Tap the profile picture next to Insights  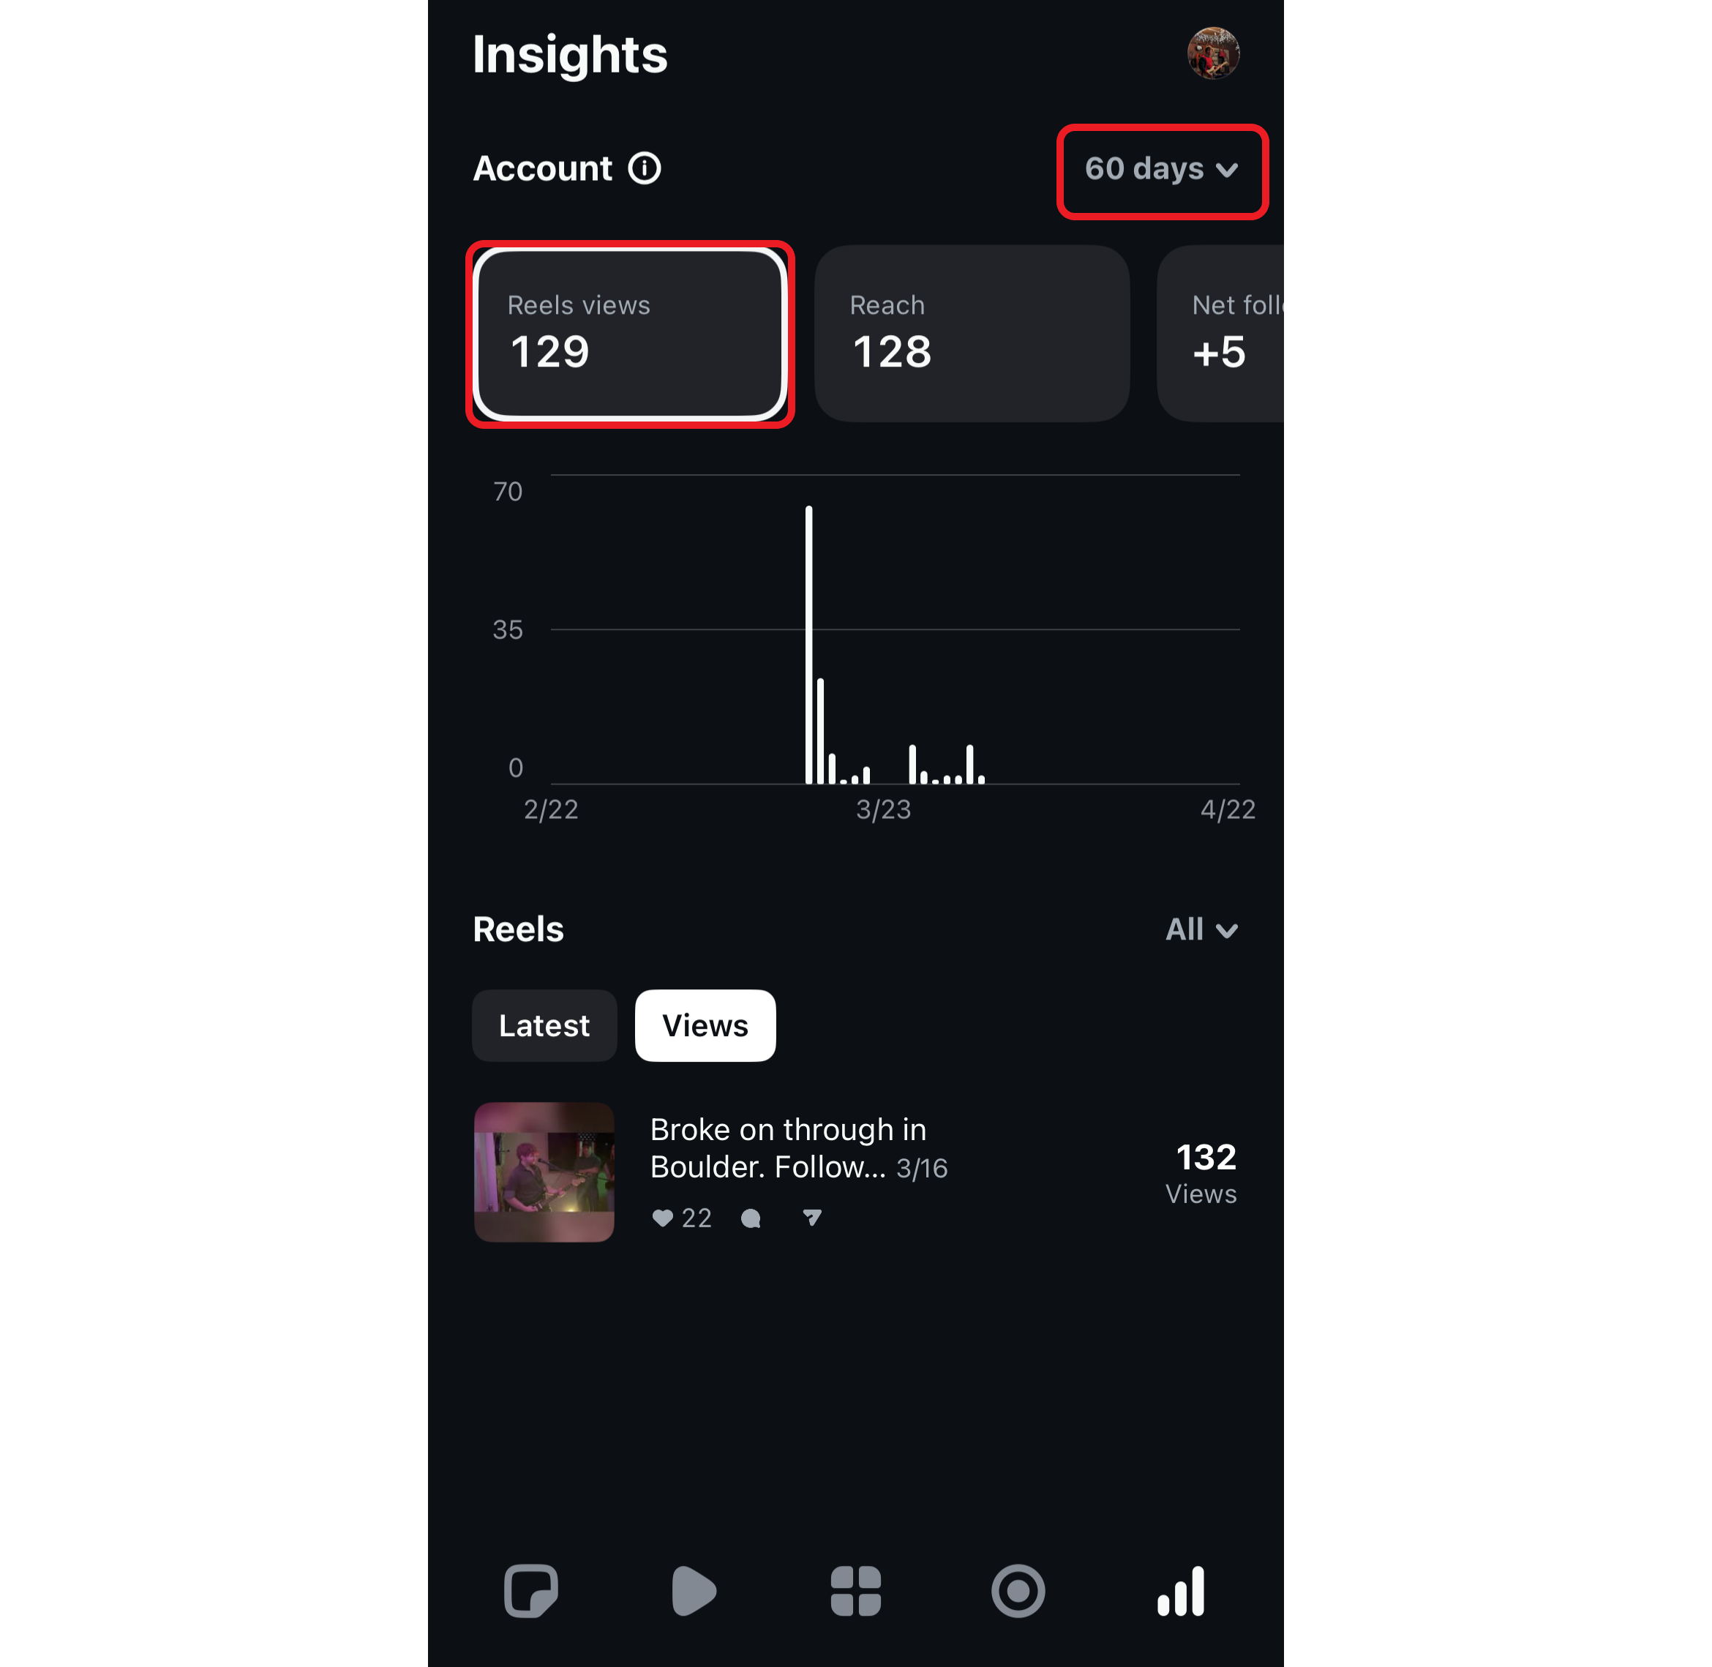click(1214, 53)
